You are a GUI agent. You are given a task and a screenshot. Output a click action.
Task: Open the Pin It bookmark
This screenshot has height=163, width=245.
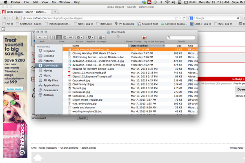coord(8,24)
